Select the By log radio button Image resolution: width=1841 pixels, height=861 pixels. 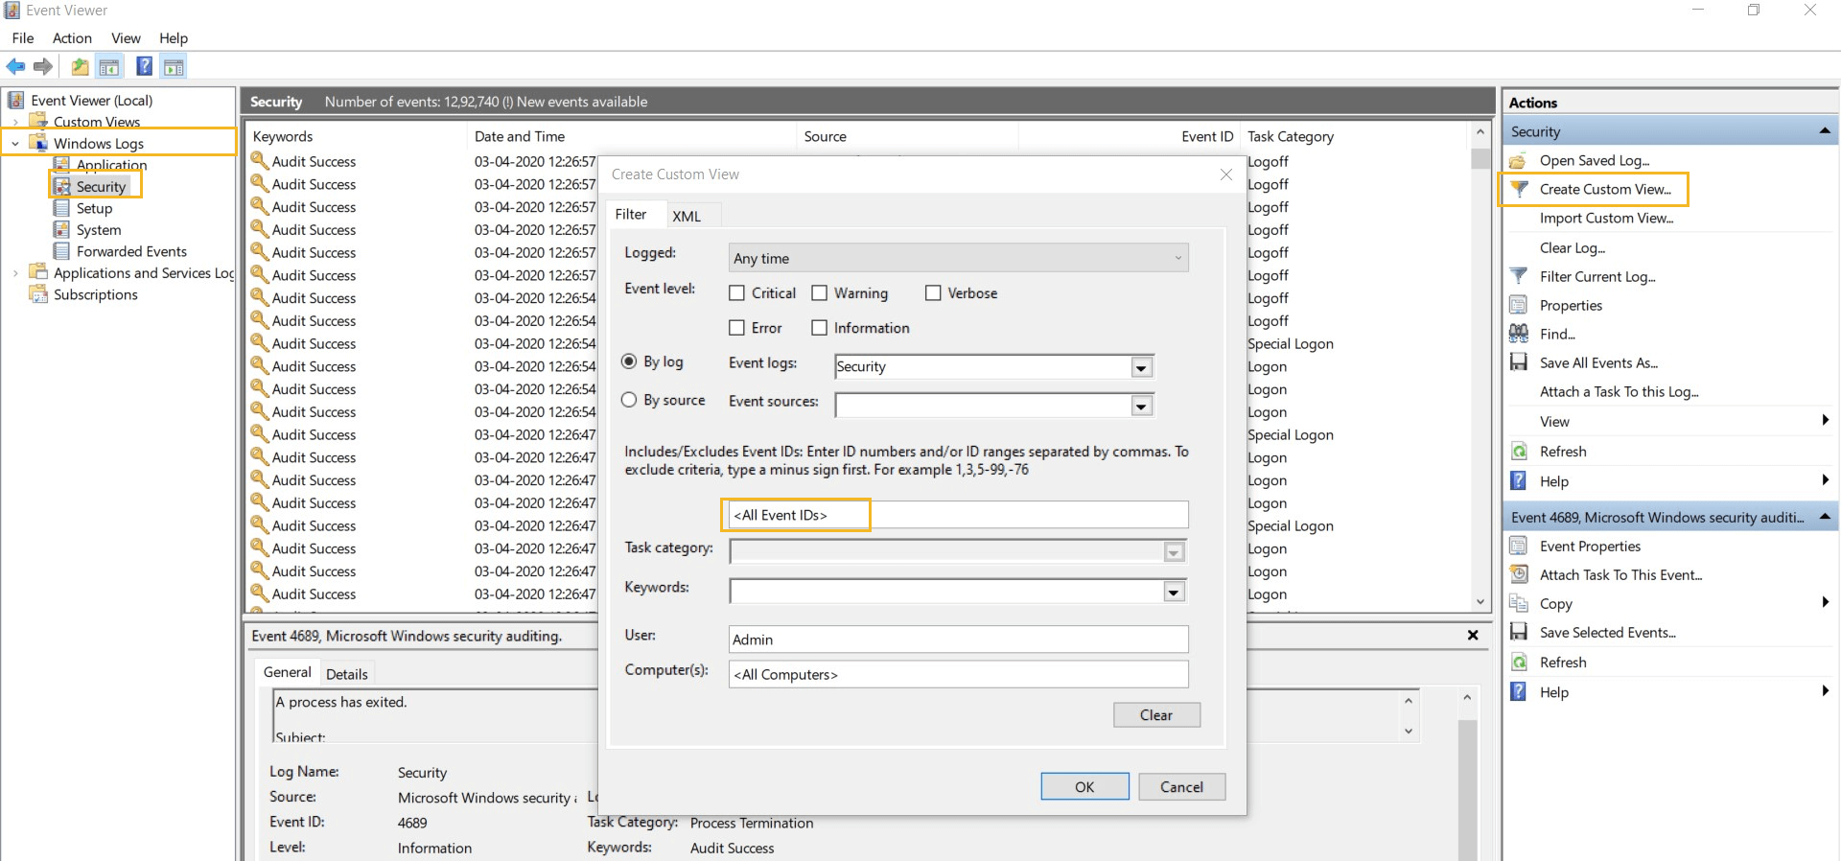[629, 361]
